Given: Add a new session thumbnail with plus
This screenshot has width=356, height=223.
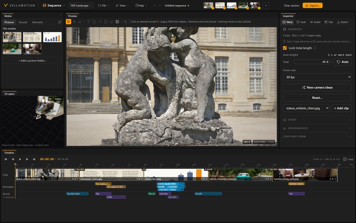Looking at the screenshot, I should [266, 5].
